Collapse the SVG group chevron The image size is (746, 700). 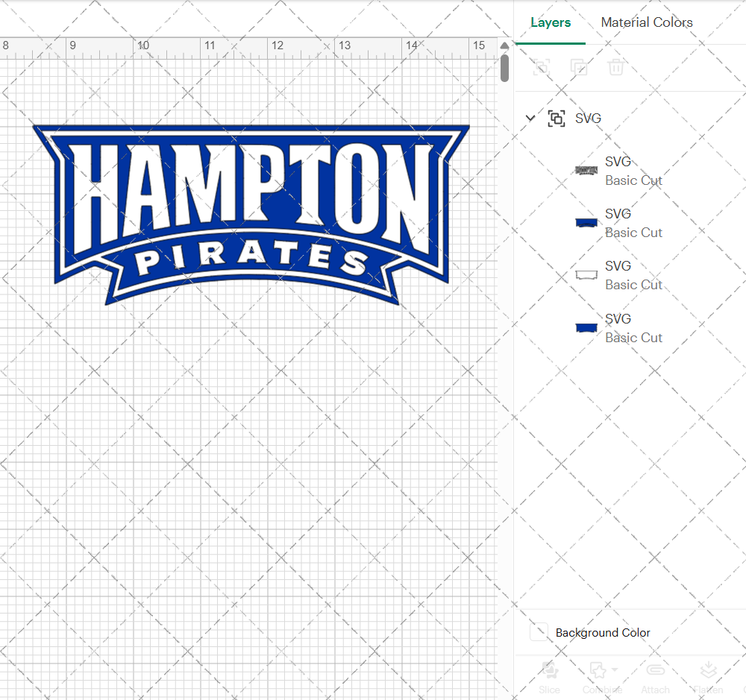point(530,118)
